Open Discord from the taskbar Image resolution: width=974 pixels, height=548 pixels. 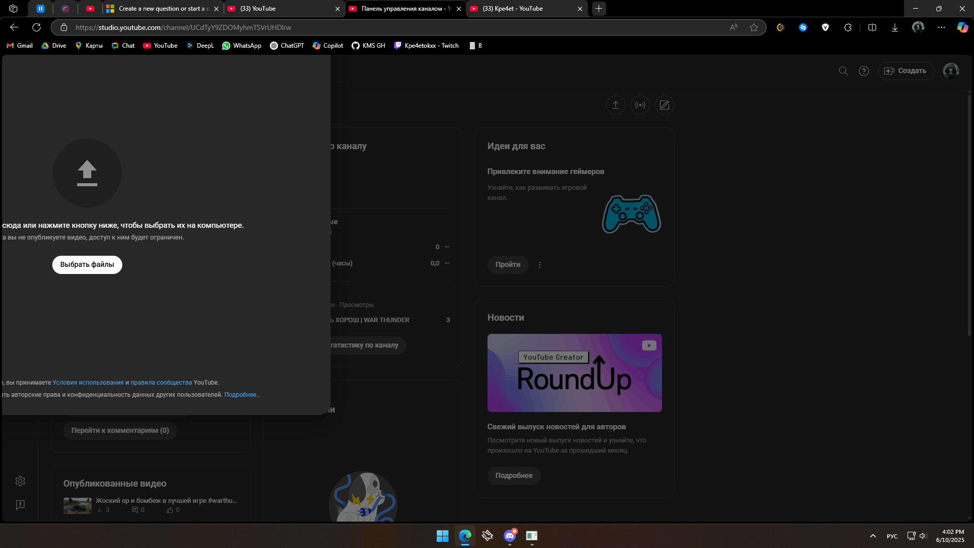[510, 536]
